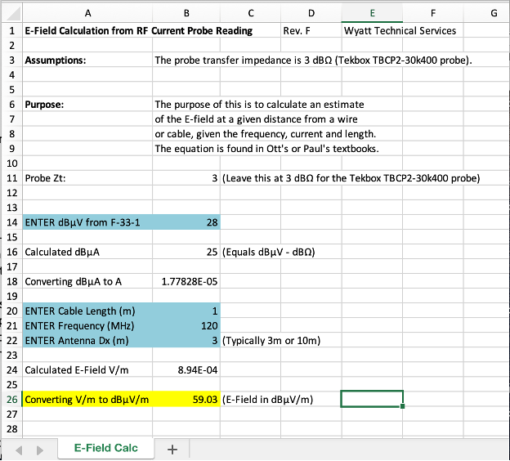Image resolution: width=510 pixels, height=461 pixels.
Task: Select row 28 header
Action: [12, 429]
